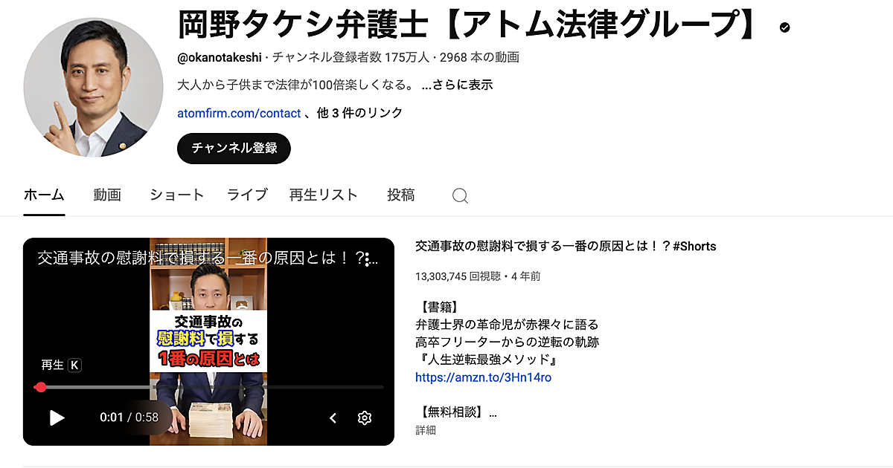Switch to the ホーム tab

click(44, 195)
